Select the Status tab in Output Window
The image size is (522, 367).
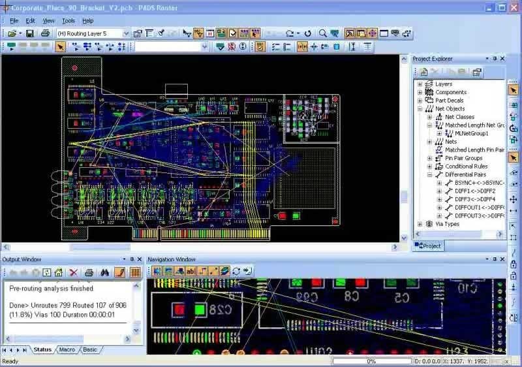42,349
